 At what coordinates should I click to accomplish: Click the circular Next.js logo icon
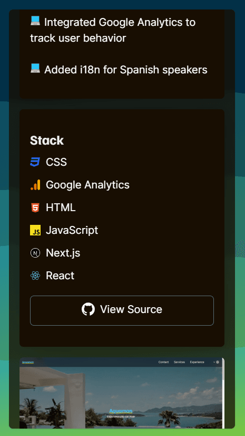coord(35,253)
